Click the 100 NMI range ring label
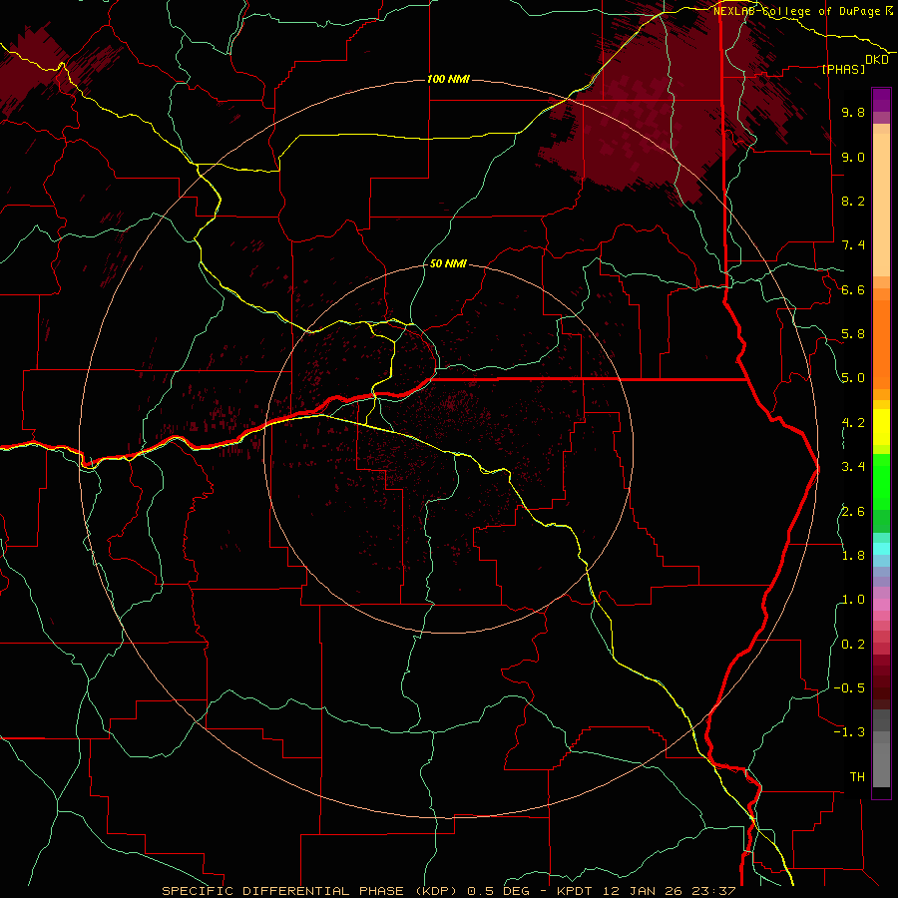The width and height of the screenshot is (898, 898). pyautogui.click(x=448, y=79)
